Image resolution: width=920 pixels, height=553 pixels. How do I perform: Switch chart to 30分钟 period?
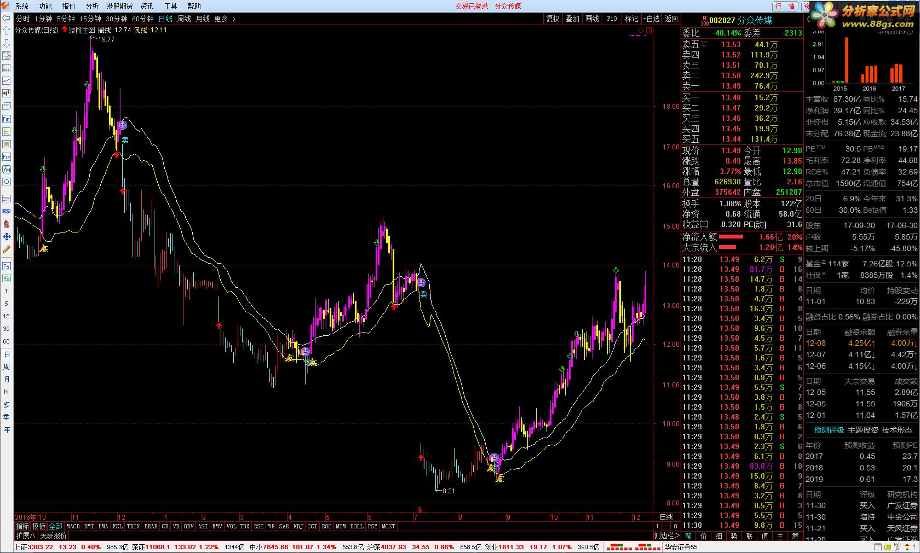tap(117, 19)
